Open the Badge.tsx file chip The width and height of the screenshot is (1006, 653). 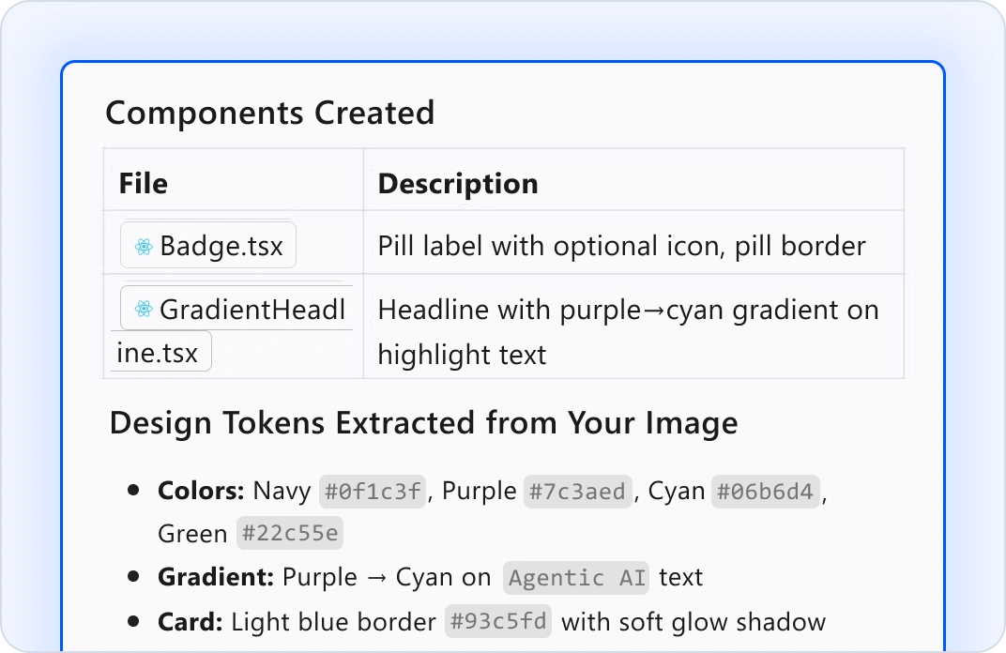click(x=209, y=246)
